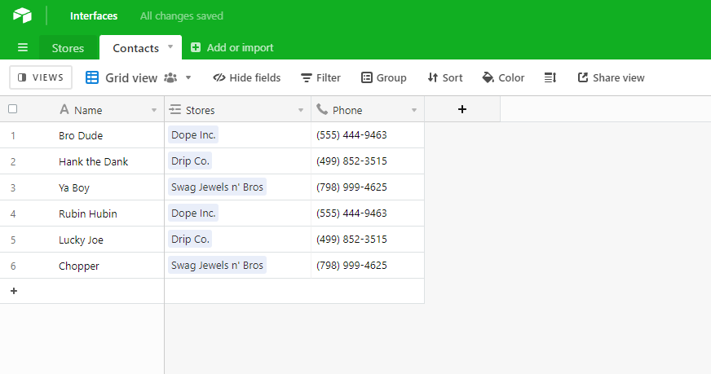Open the Sort options

click(445, 77)
